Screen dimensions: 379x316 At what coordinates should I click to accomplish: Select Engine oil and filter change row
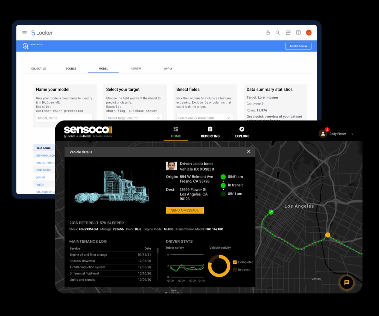111,255
